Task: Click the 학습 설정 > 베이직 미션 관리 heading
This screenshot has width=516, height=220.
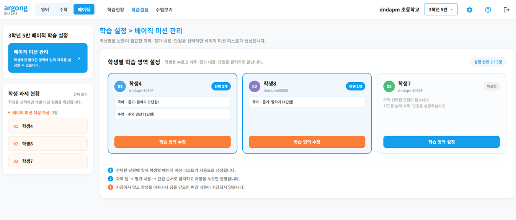Action: (x=141, y=31)
